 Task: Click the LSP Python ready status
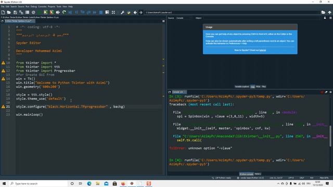221,178
